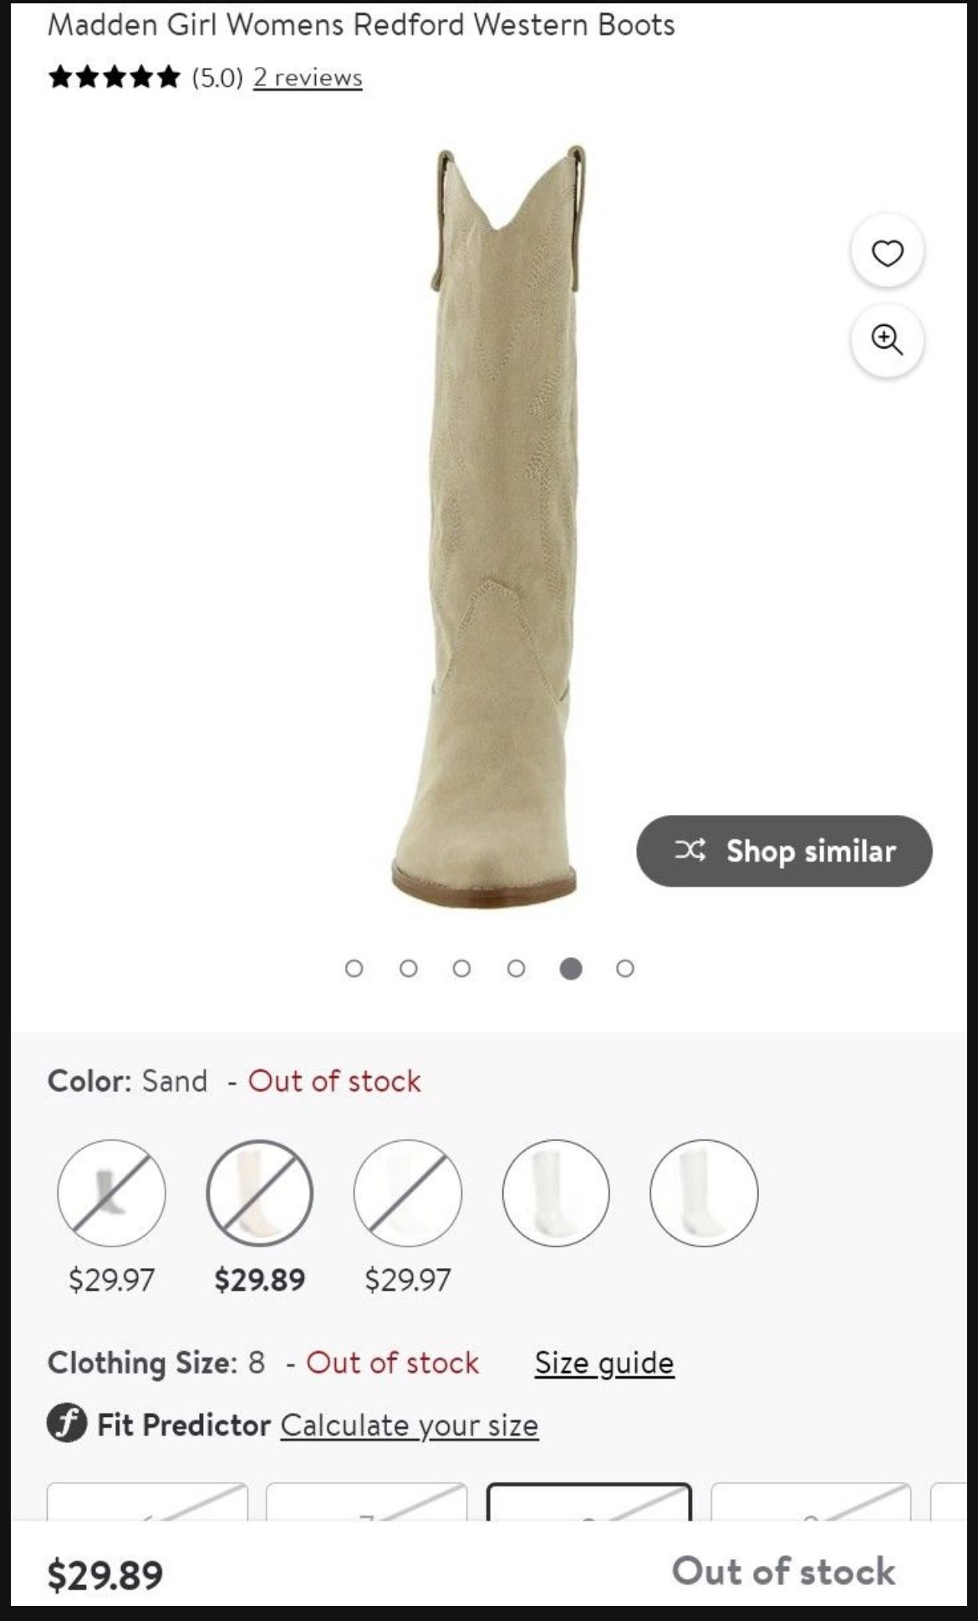978x1621 pixels.
Task: Show the sixth product image dot
Action: [625, 968]
